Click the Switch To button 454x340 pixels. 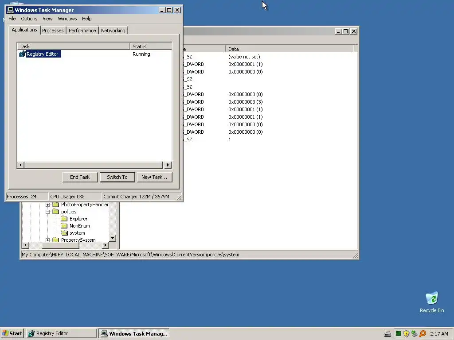point(117,177)
